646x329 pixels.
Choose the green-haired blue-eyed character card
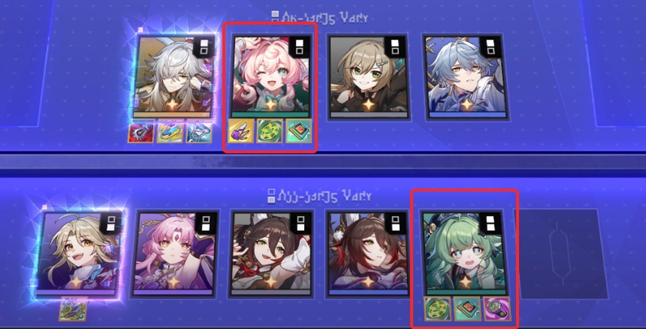click(x=464, y=253)
